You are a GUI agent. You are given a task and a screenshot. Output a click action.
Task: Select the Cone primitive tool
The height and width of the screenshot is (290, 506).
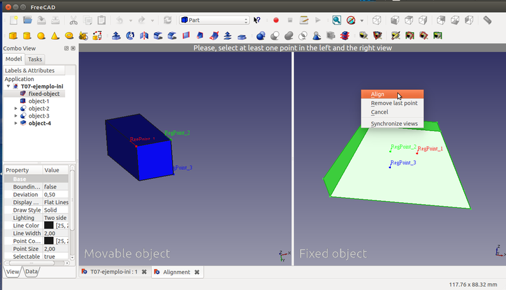tap(55, 35)
